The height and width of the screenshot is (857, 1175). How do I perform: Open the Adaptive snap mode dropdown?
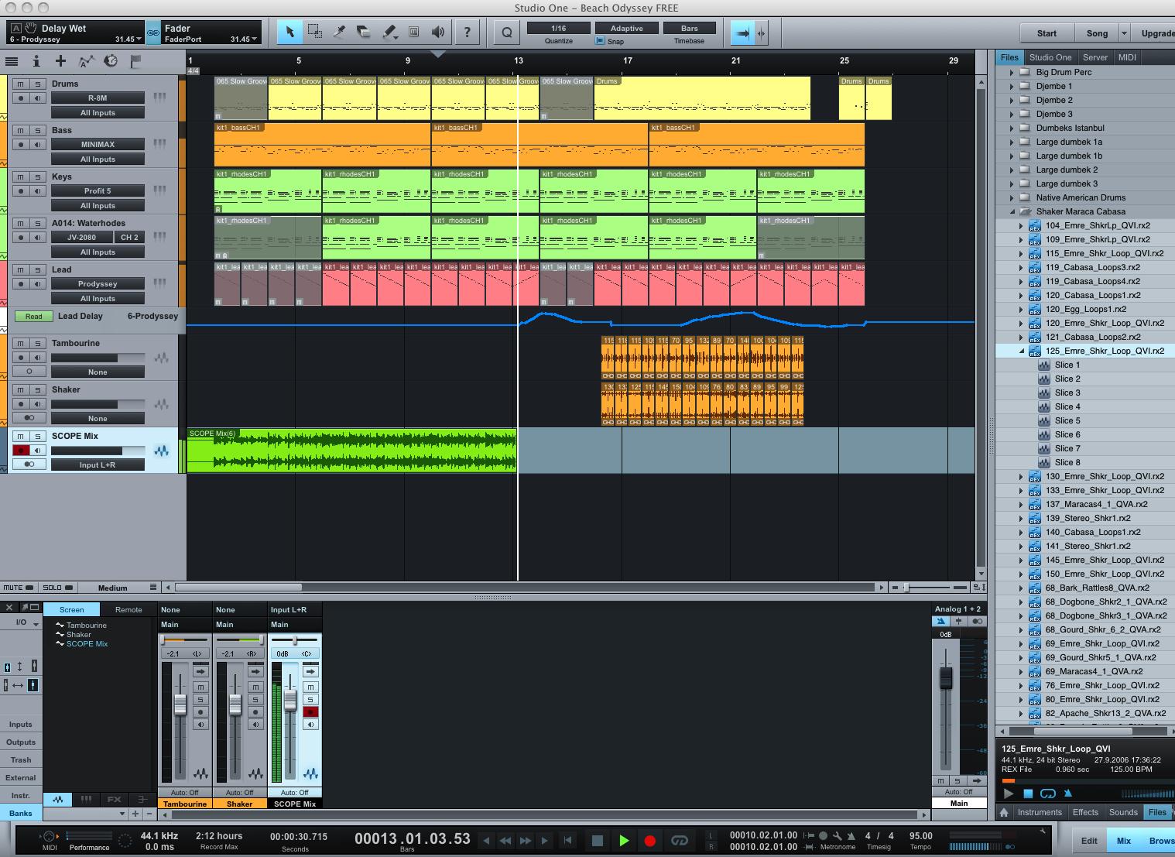[x=627, y=28]
